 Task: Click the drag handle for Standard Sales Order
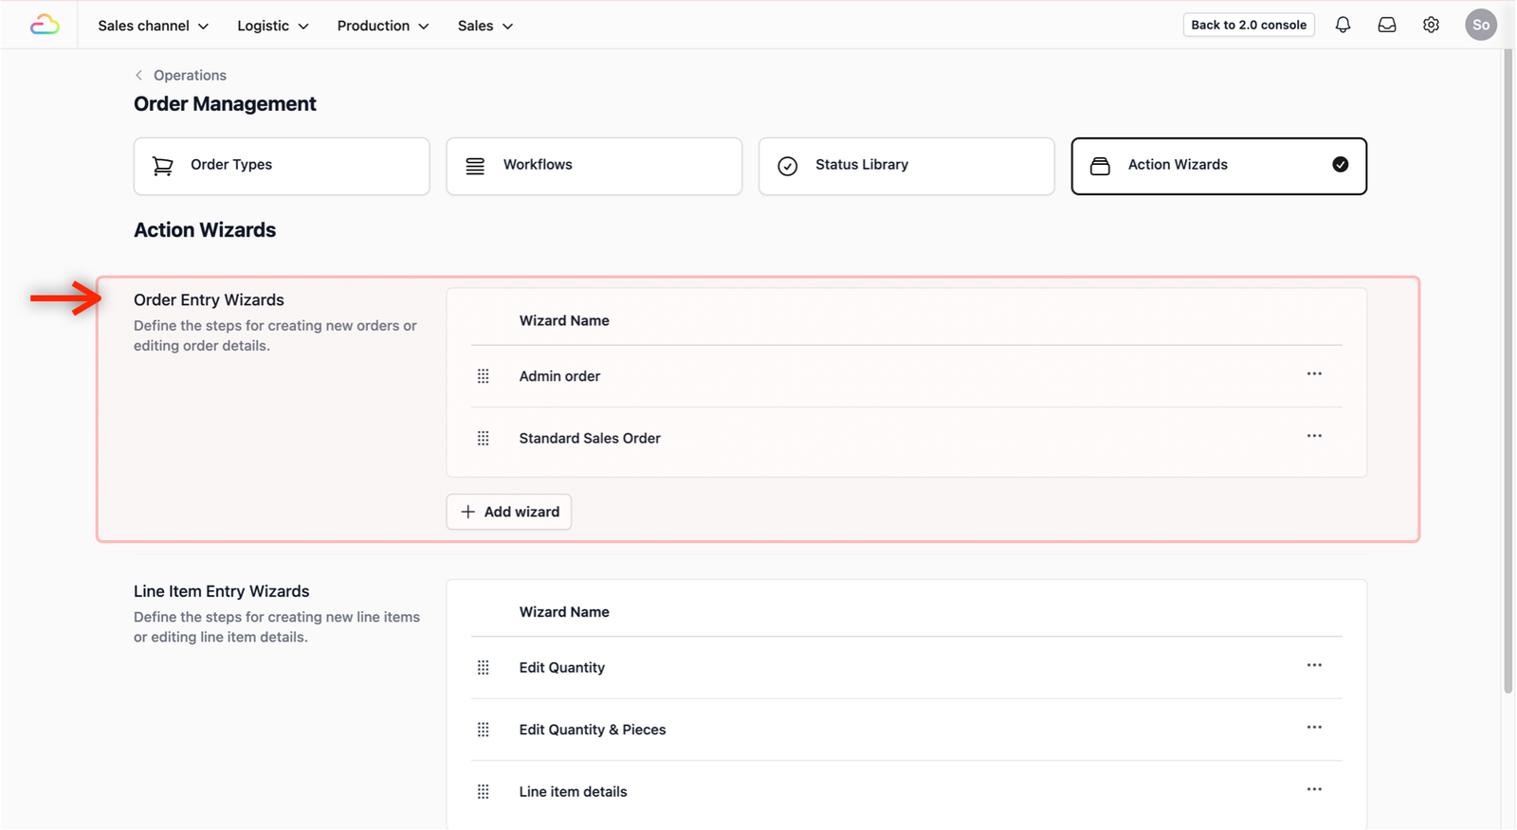484,439
